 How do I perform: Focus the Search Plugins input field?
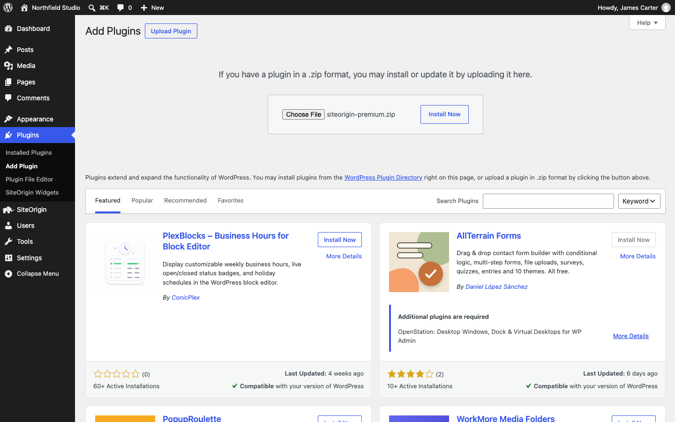[x=548, y=201]
